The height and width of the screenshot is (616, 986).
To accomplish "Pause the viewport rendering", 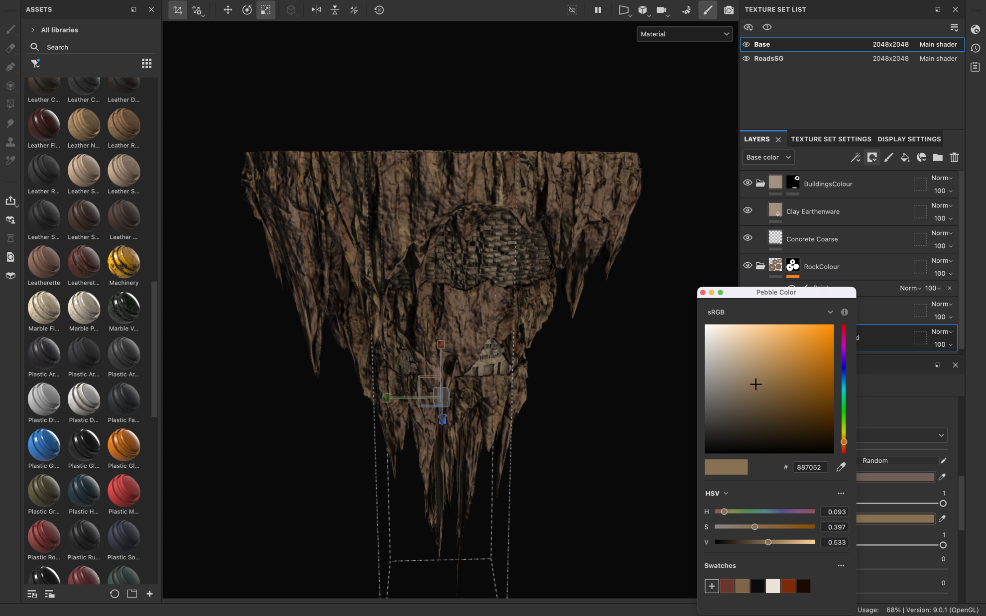I will (x=598, y=10).
